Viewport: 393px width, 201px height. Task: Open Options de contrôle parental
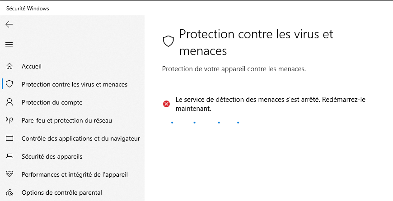tap(61, 193)
